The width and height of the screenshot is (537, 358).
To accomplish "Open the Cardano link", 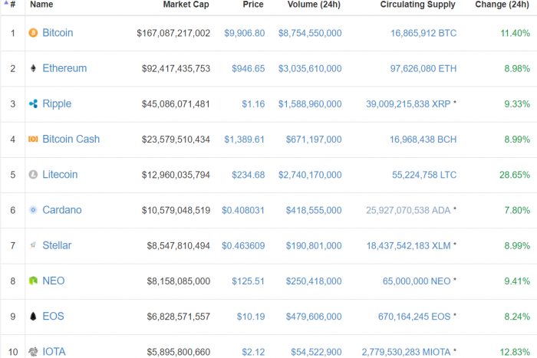I will coord(62,210).
